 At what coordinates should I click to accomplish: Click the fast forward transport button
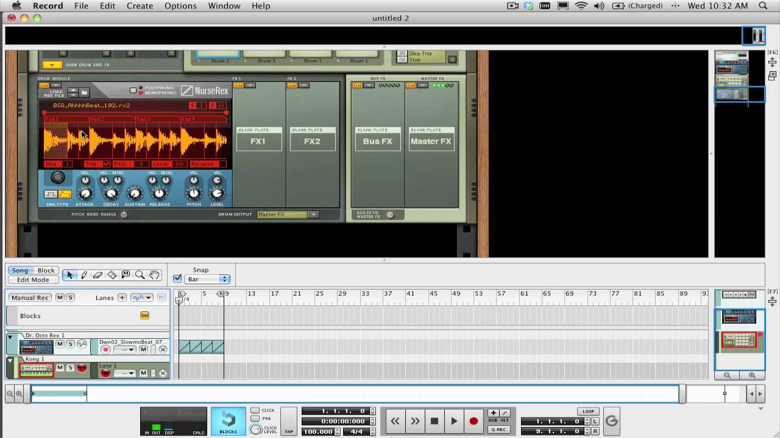point(415,421)
